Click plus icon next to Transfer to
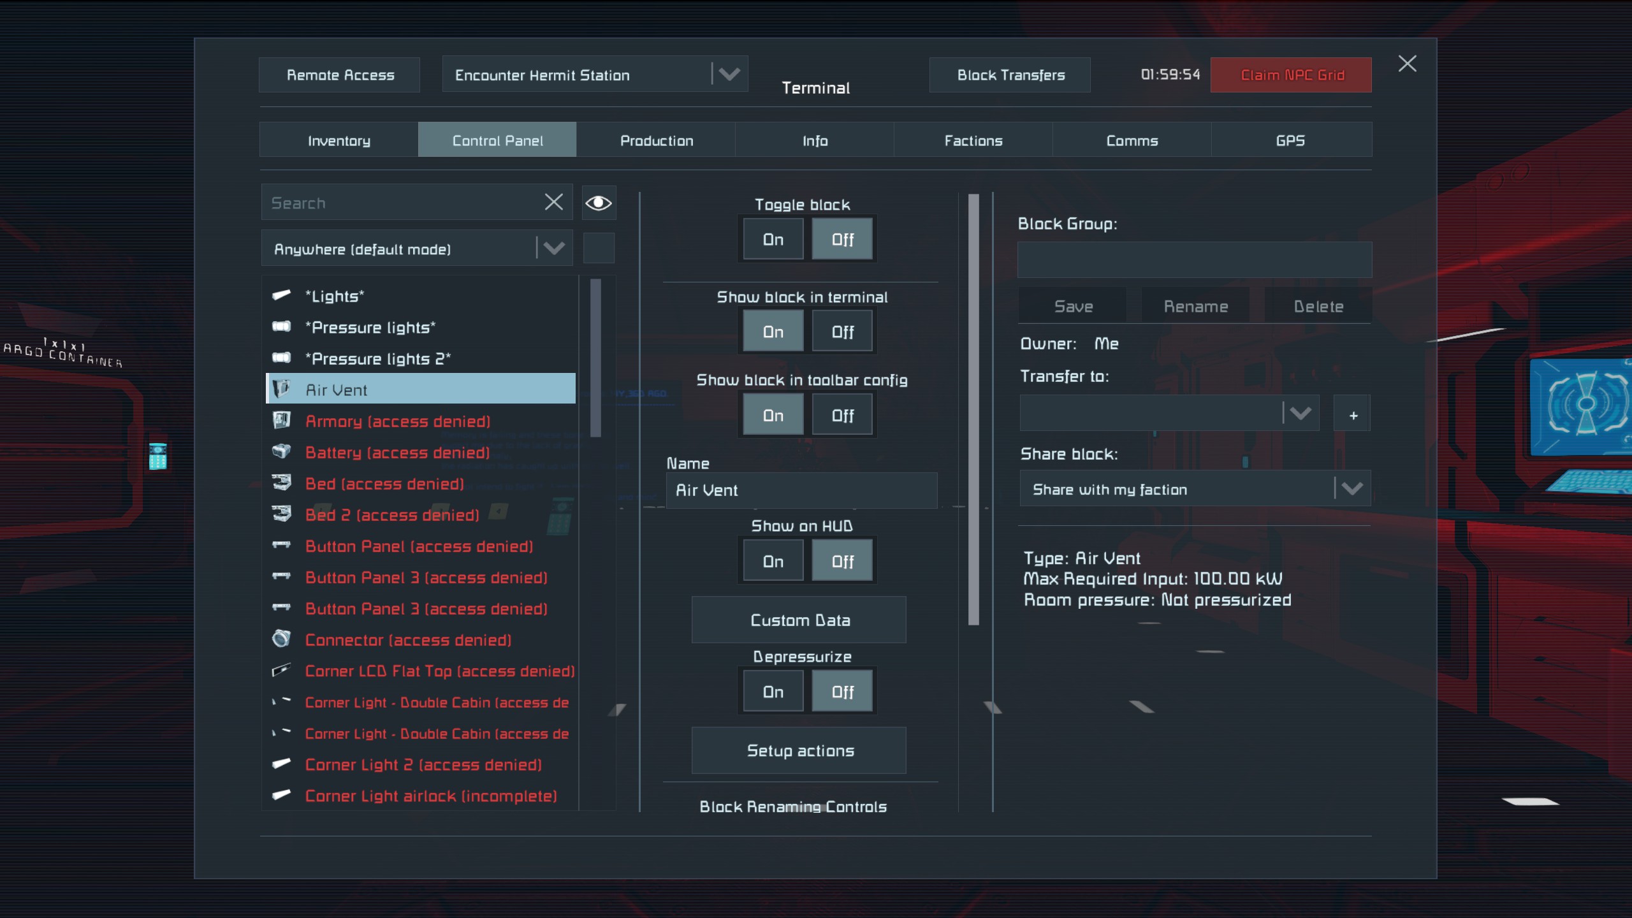 click(x=1353, y=415)
